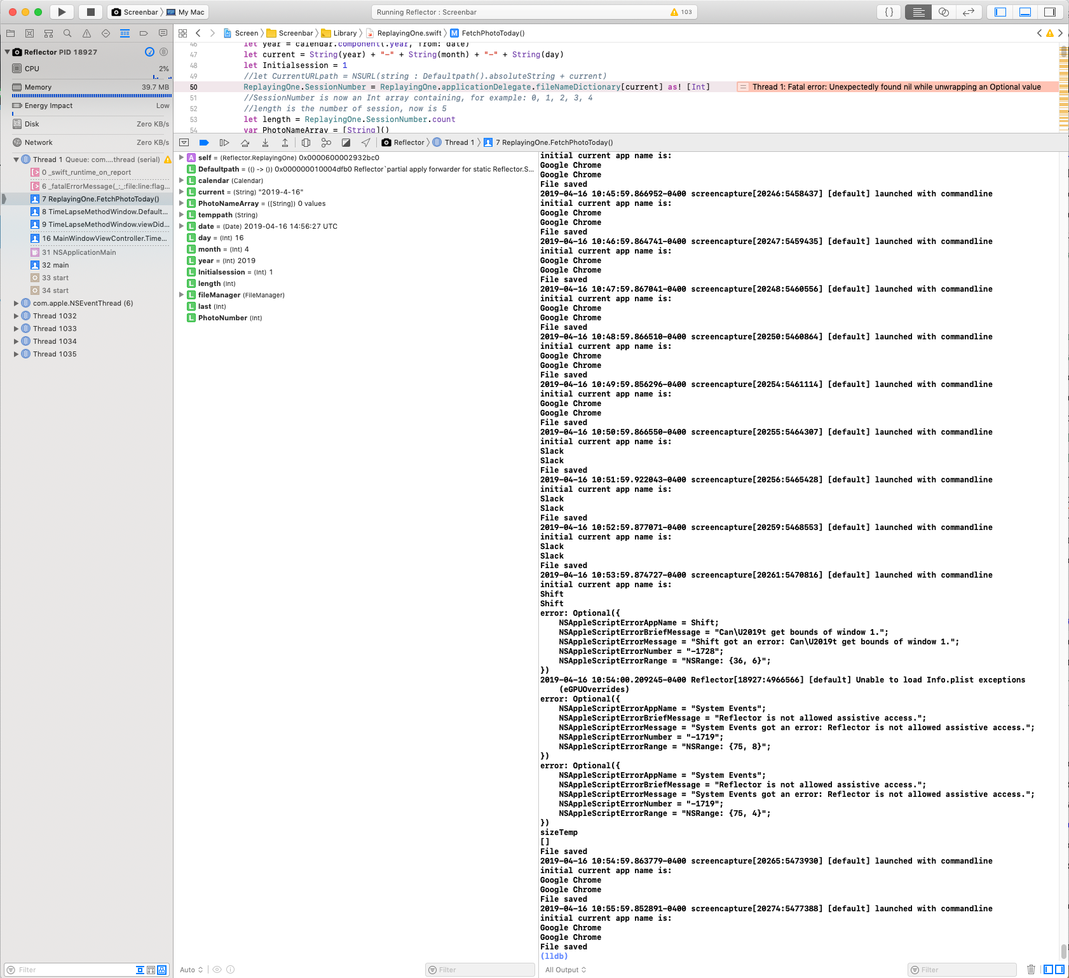The width and height of the screenshot is (1069, 978).
Task: Click the debug gauge icon beside Reflector PID
Action: point(149,52)
